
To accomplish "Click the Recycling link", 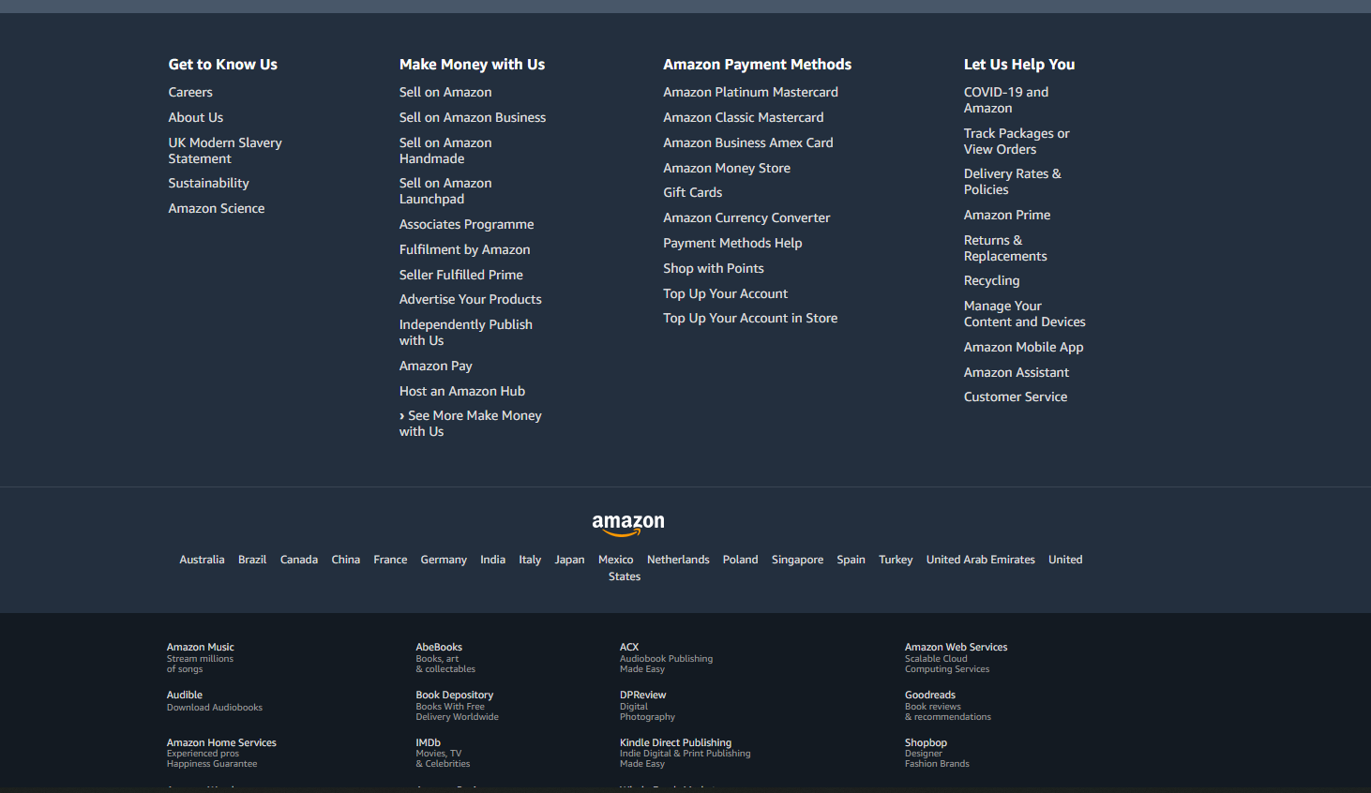I will 992,280.
